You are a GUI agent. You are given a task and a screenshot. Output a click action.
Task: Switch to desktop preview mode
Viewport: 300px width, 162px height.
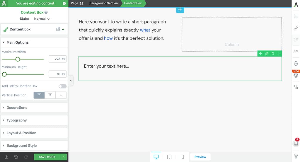tap(156, 157)
